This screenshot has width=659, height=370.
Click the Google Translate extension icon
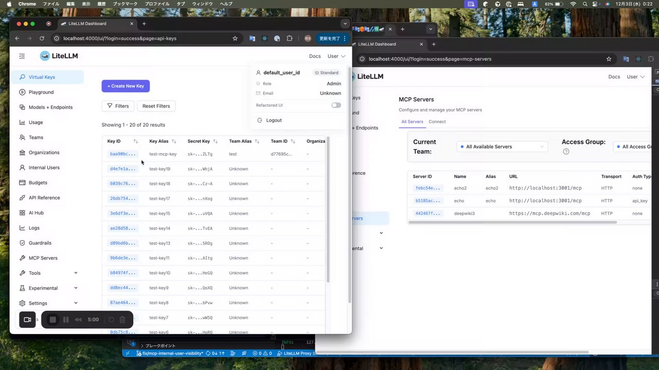(252, 38)
